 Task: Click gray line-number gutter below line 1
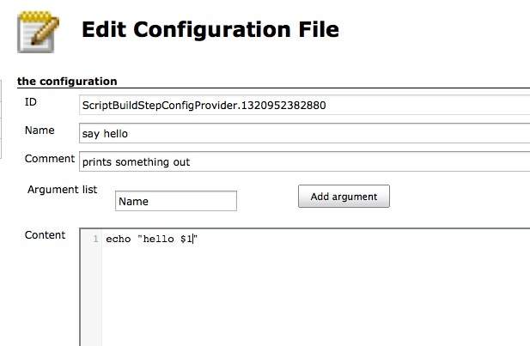tap(91, 294)
